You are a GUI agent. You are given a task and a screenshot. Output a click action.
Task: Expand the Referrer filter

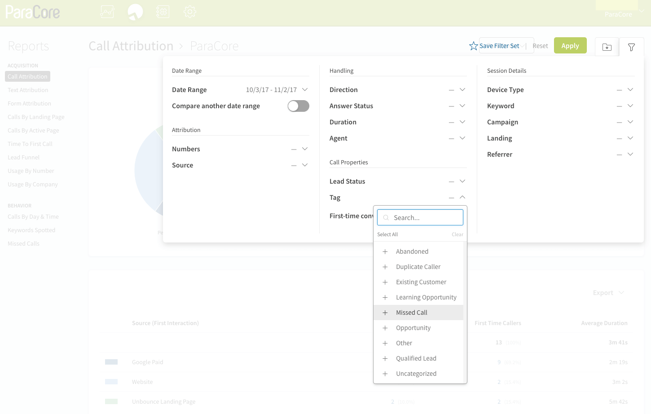pyautogui.click(x=630, y=154)
